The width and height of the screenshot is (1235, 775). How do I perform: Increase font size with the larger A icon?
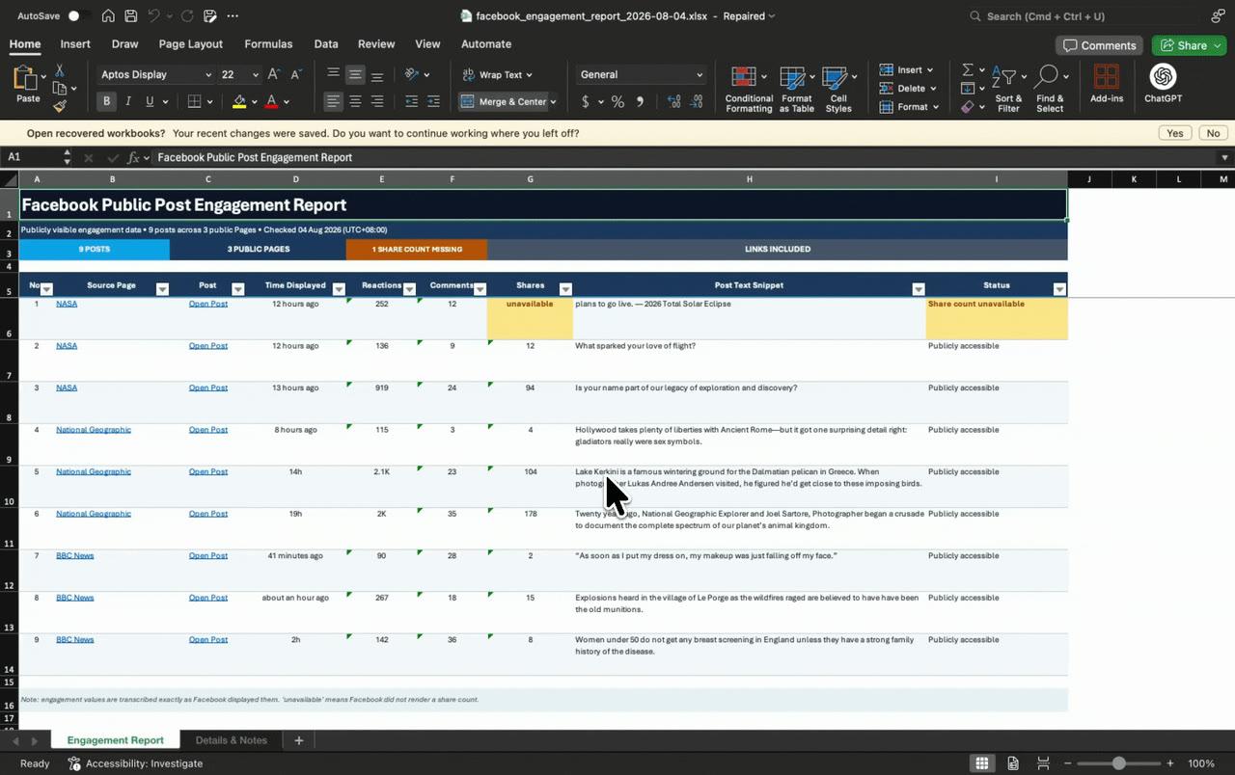point(274,74)
